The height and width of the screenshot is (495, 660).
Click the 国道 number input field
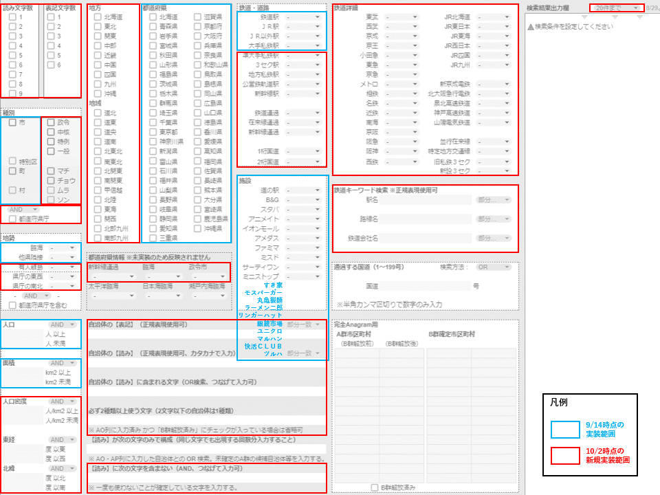425,286
